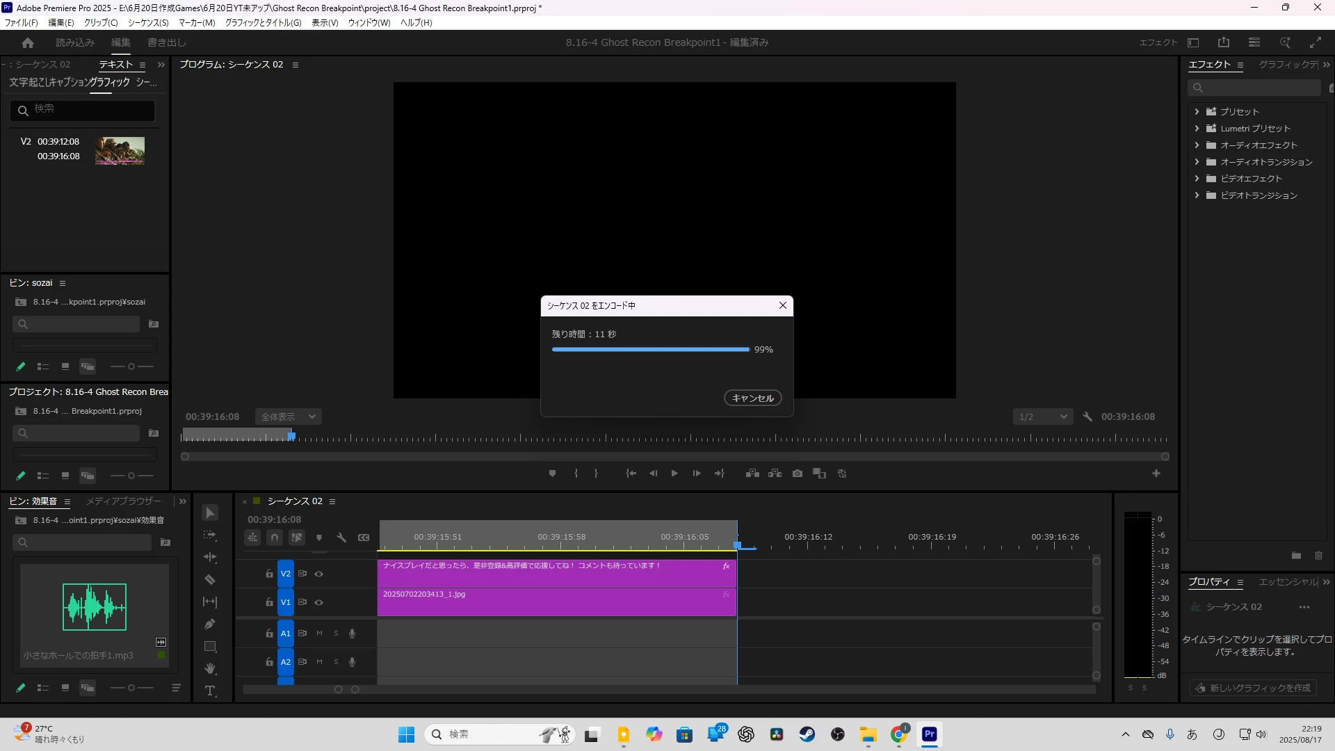Click 新しいグラフィックを作成 button
The image size is (1335, 751).
[x=1253, y=688]
